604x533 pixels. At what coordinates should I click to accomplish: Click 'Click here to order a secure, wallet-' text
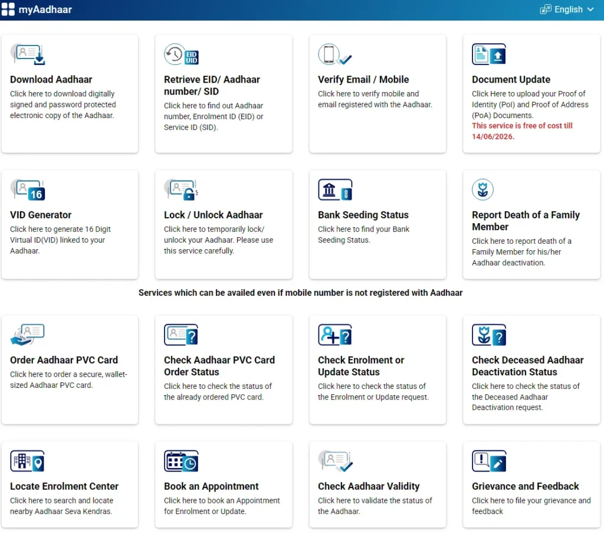(68, 374)
